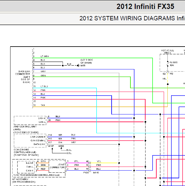
Task: Click the '2012 Infiniti FX35' page title
Action: tap(145, 6)
